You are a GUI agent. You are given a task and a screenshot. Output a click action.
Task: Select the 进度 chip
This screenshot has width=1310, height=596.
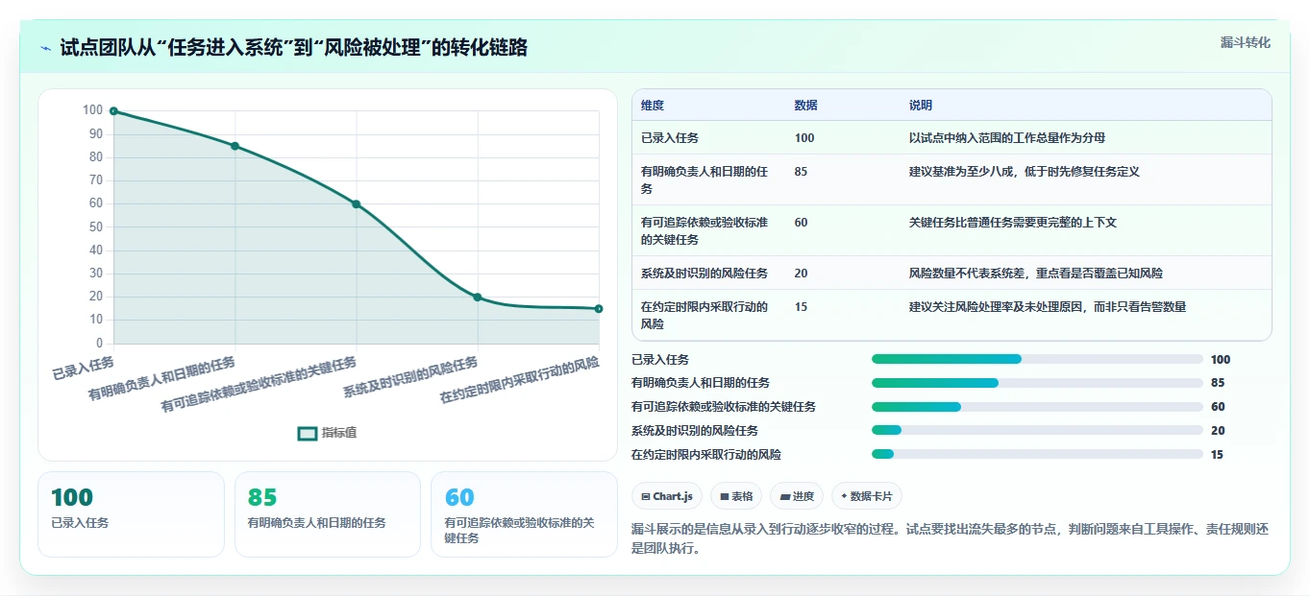[x=798, y=496]
